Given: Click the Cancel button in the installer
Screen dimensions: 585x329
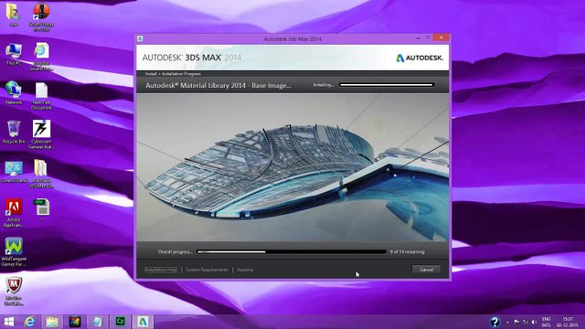Looking at the screenshot, I should pyautogui.click(x=426, y=270).
